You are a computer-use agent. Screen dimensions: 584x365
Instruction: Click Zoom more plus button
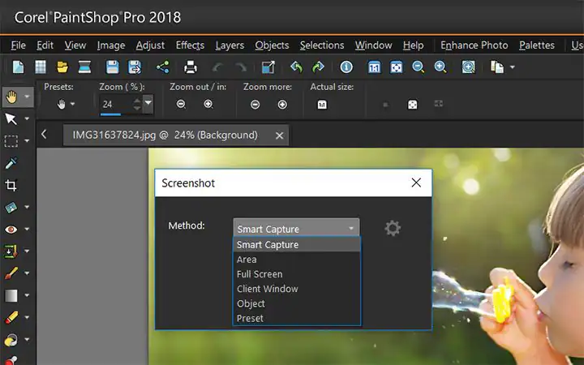click(282, 105)
